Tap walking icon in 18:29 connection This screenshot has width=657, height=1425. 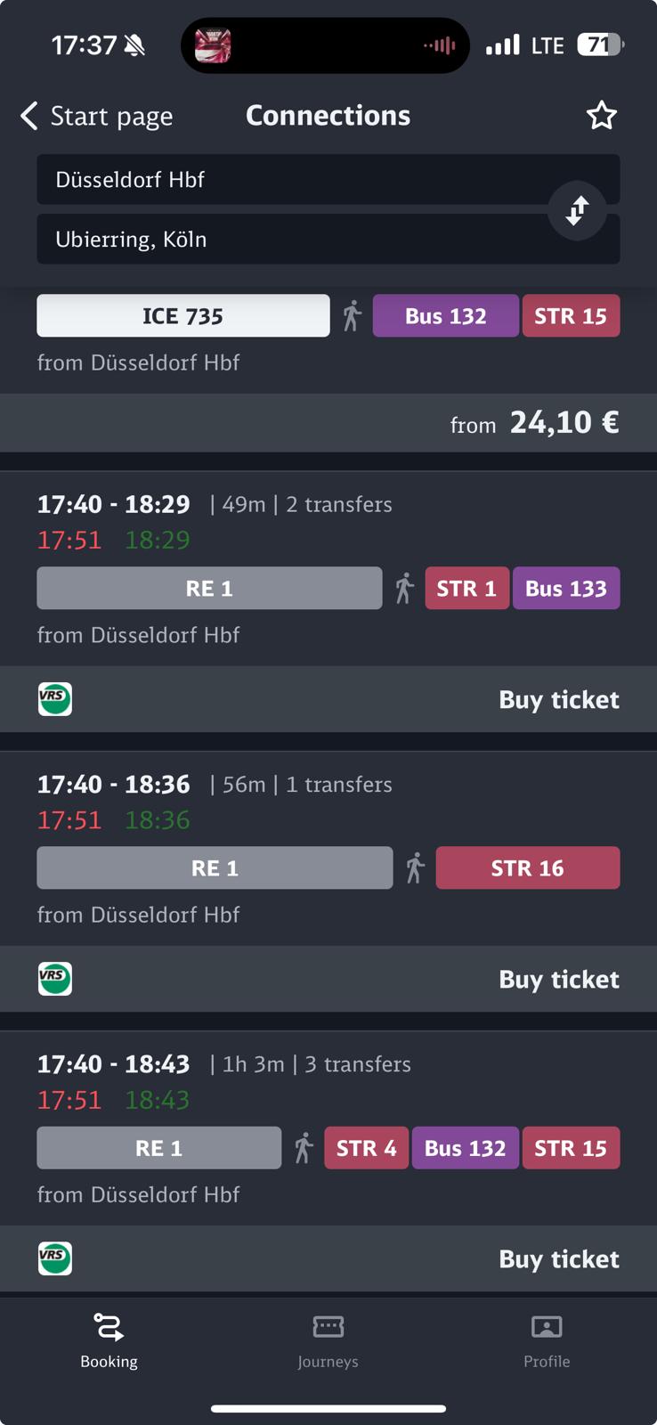(x=405, y=589)
